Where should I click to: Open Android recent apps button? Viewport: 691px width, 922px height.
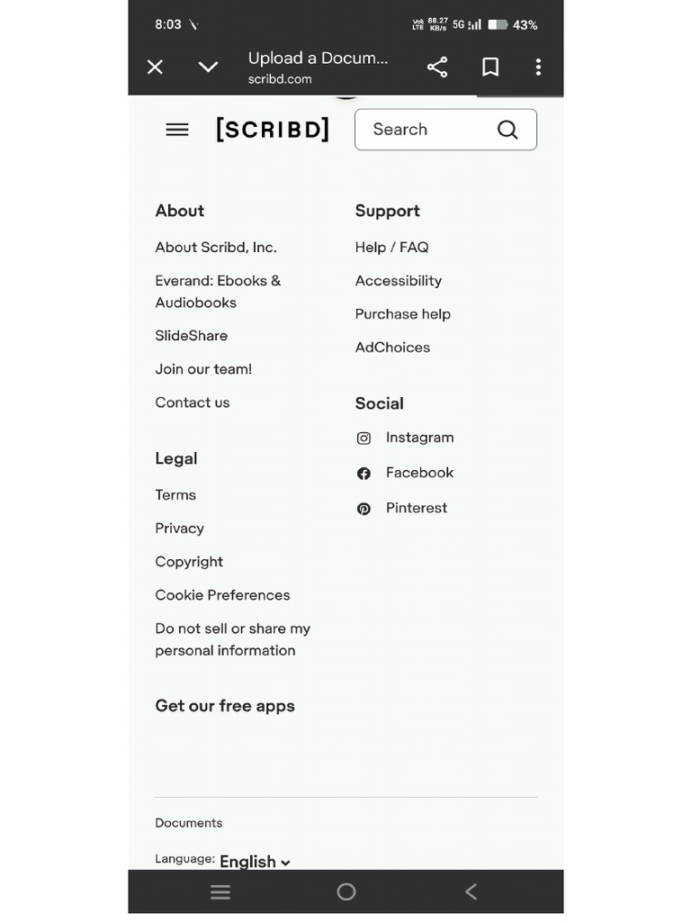click(x=220, y=892)
